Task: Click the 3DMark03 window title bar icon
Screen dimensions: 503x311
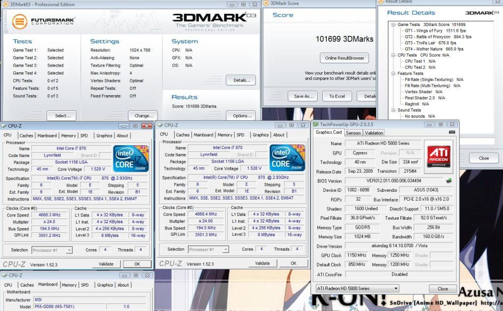Action: coord(5,4)
